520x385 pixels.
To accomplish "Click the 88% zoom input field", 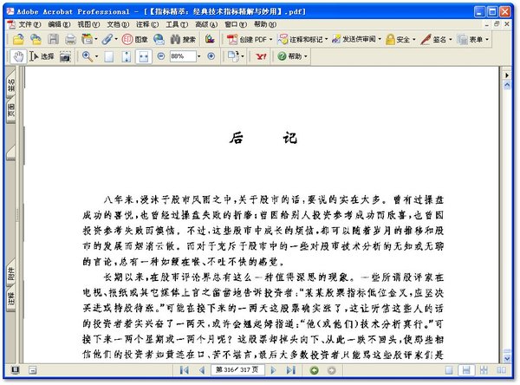I will coord(182,56).
